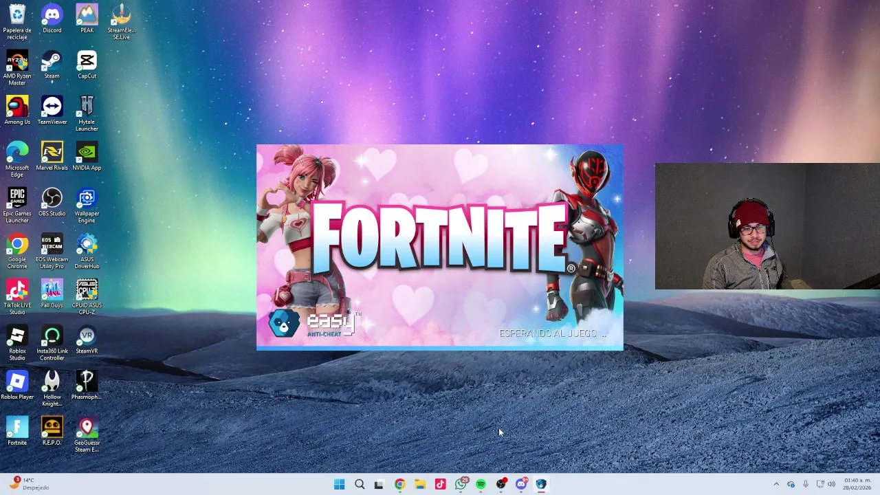Viewport: 880px width, 495px height.
Task: Select the Steam desktop shortcut
Action: pos(52,65)
